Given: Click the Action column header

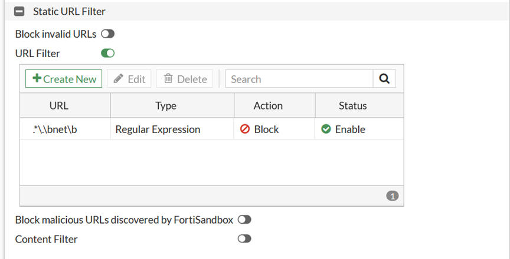Looking at the screenshot, I should click(x=268, y=106).
